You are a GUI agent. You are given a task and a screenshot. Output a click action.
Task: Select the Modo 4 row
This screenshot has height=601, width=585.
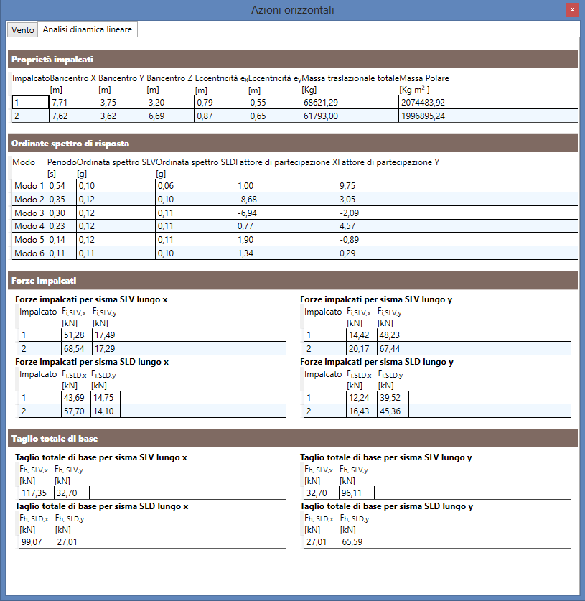[x=294, y=226]
